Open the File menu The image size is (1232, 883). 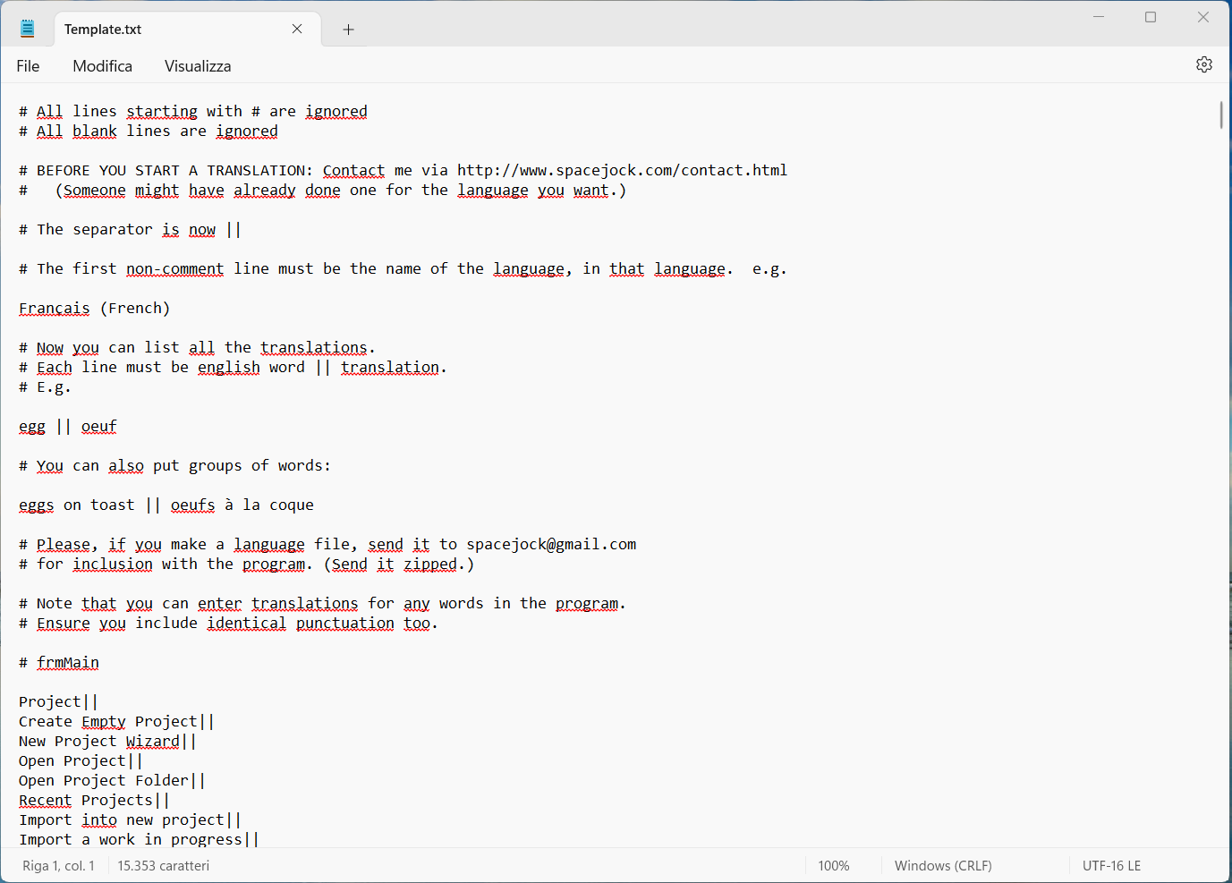28,65
